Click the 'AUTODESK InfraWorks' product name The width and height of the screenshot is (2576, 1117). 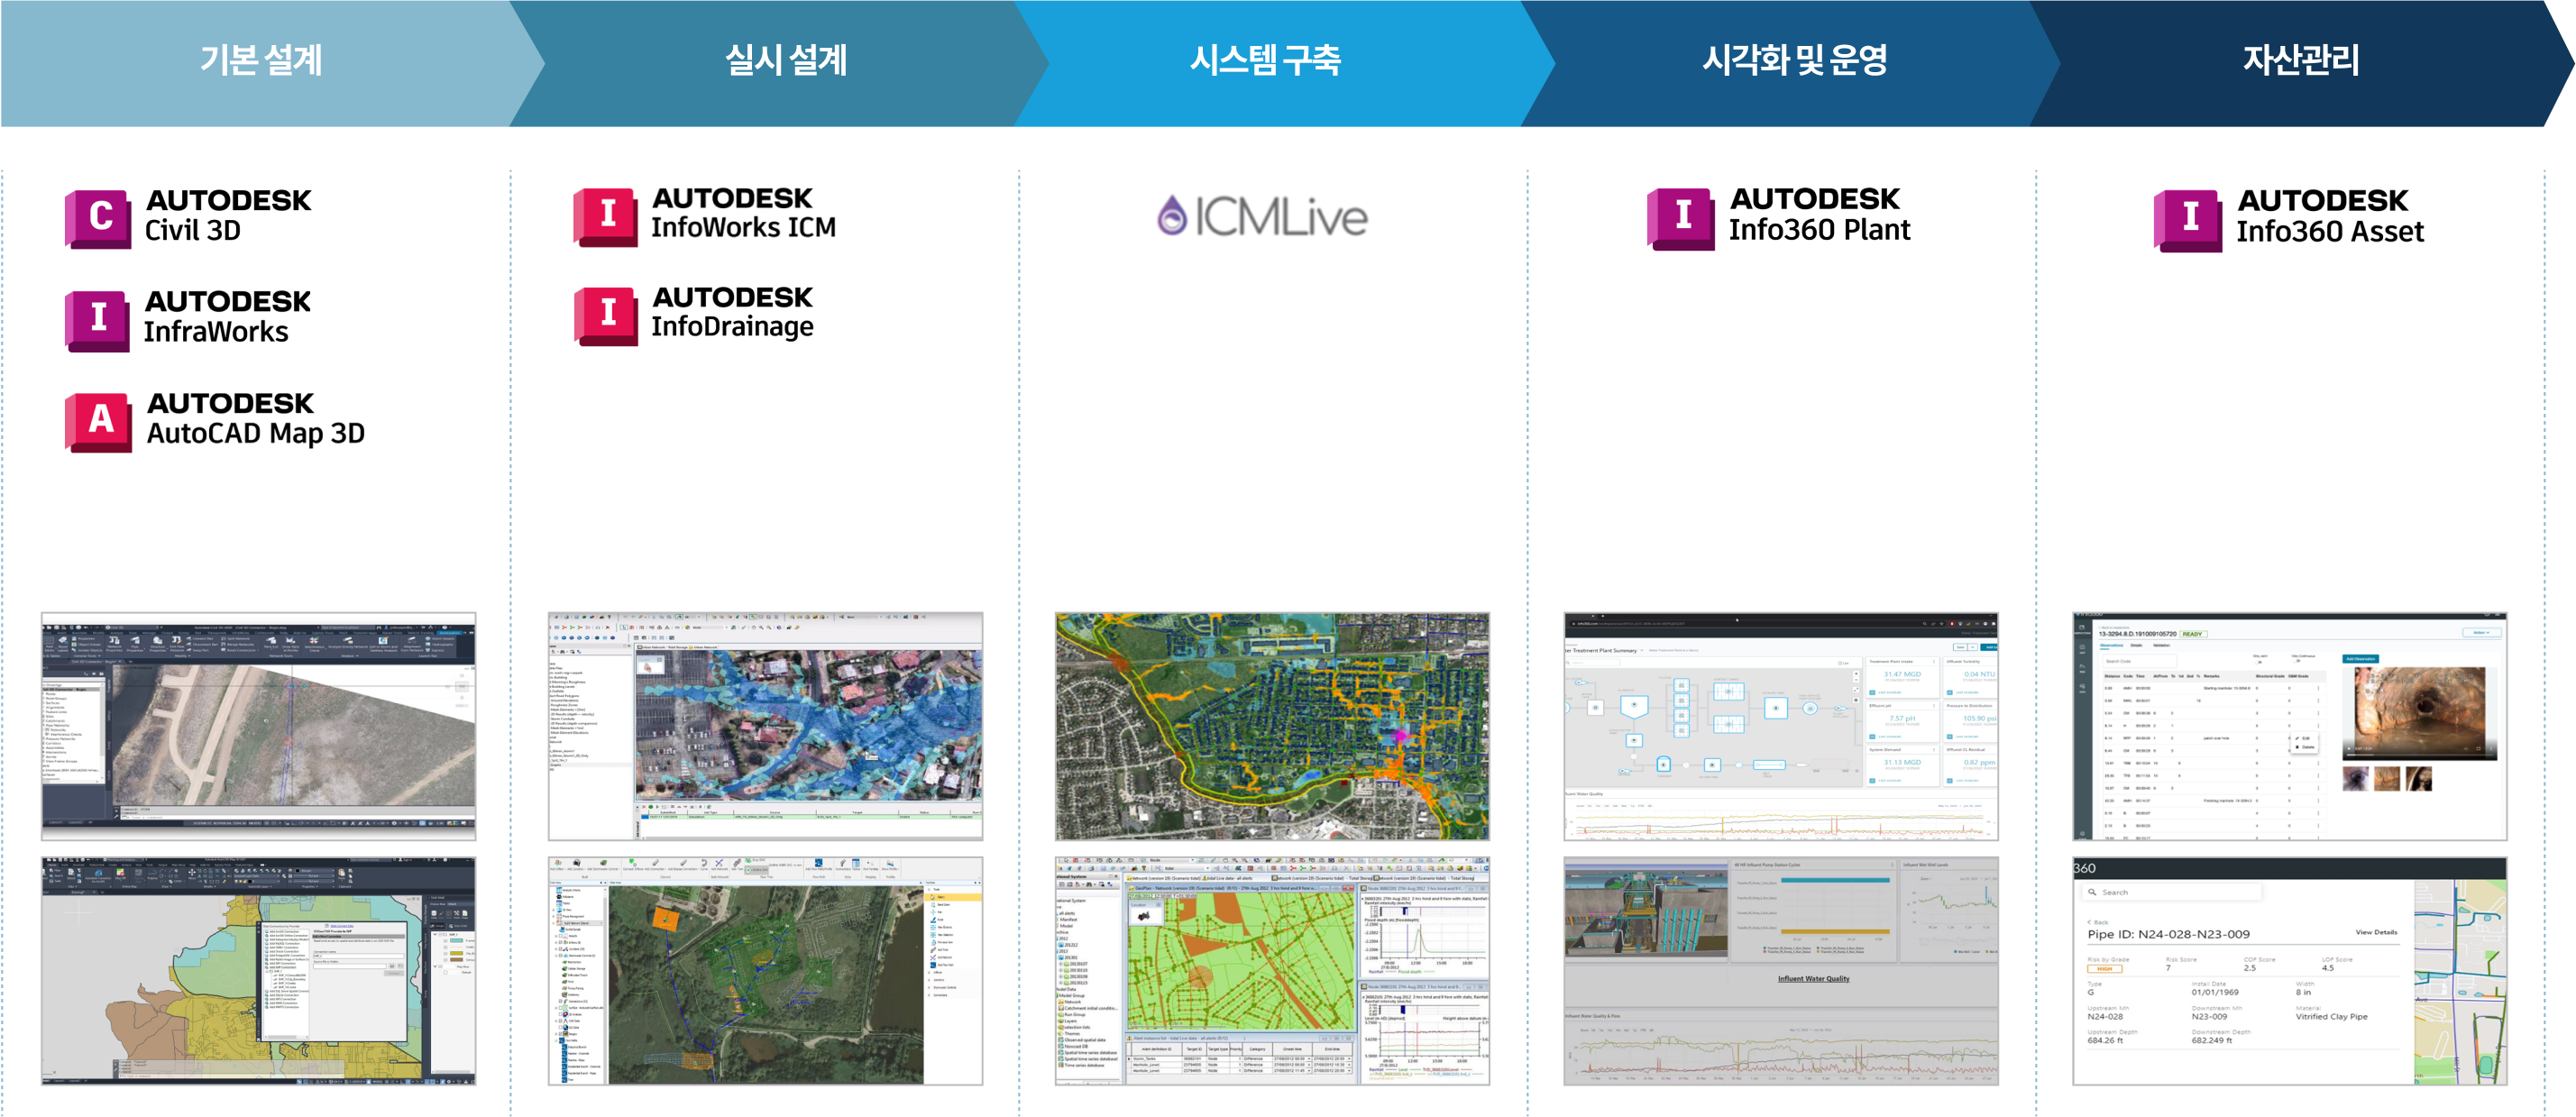[227, 317]
